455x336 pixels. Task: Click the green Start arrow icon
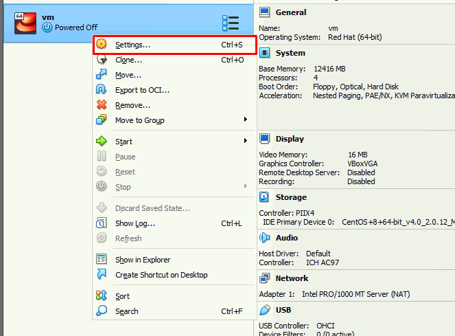[102, 141]
